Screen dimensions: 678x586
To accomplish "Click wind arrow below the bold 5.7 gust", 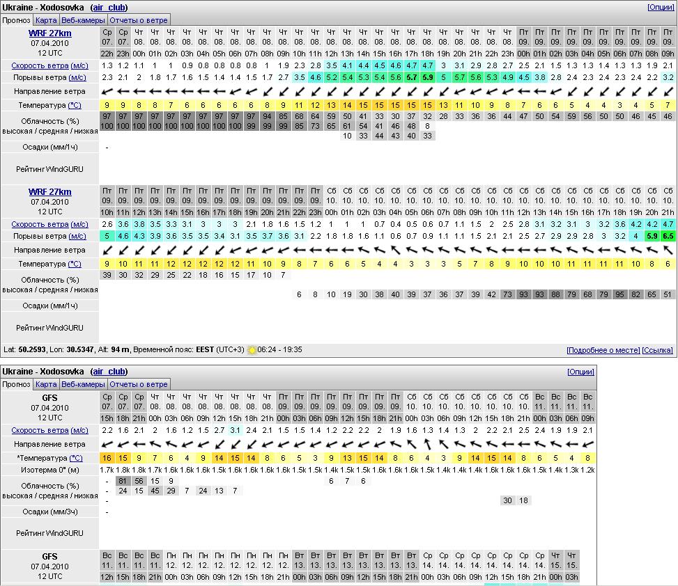I will click(411, 91).
